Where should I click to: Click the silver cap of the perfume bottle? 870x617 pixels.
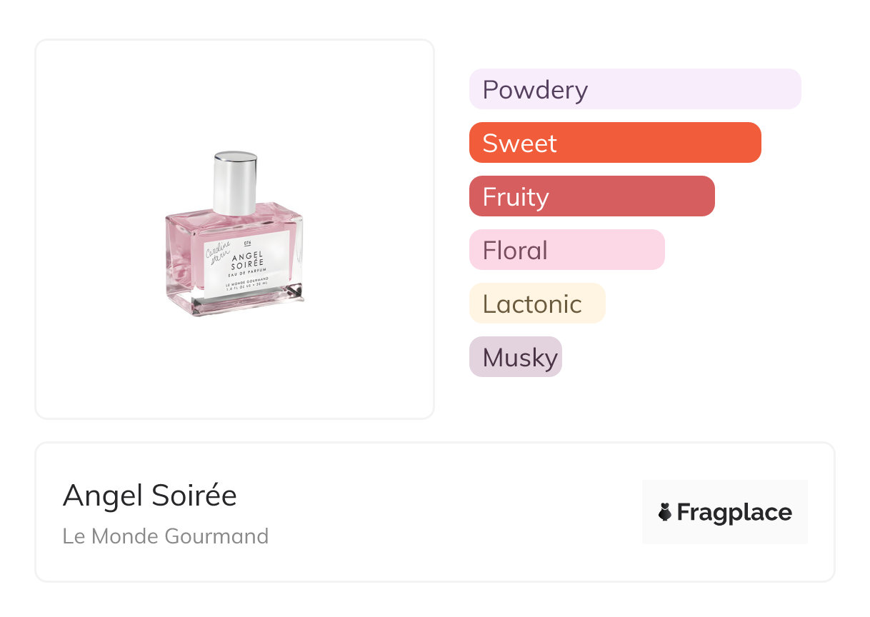(x=235, y=182)
